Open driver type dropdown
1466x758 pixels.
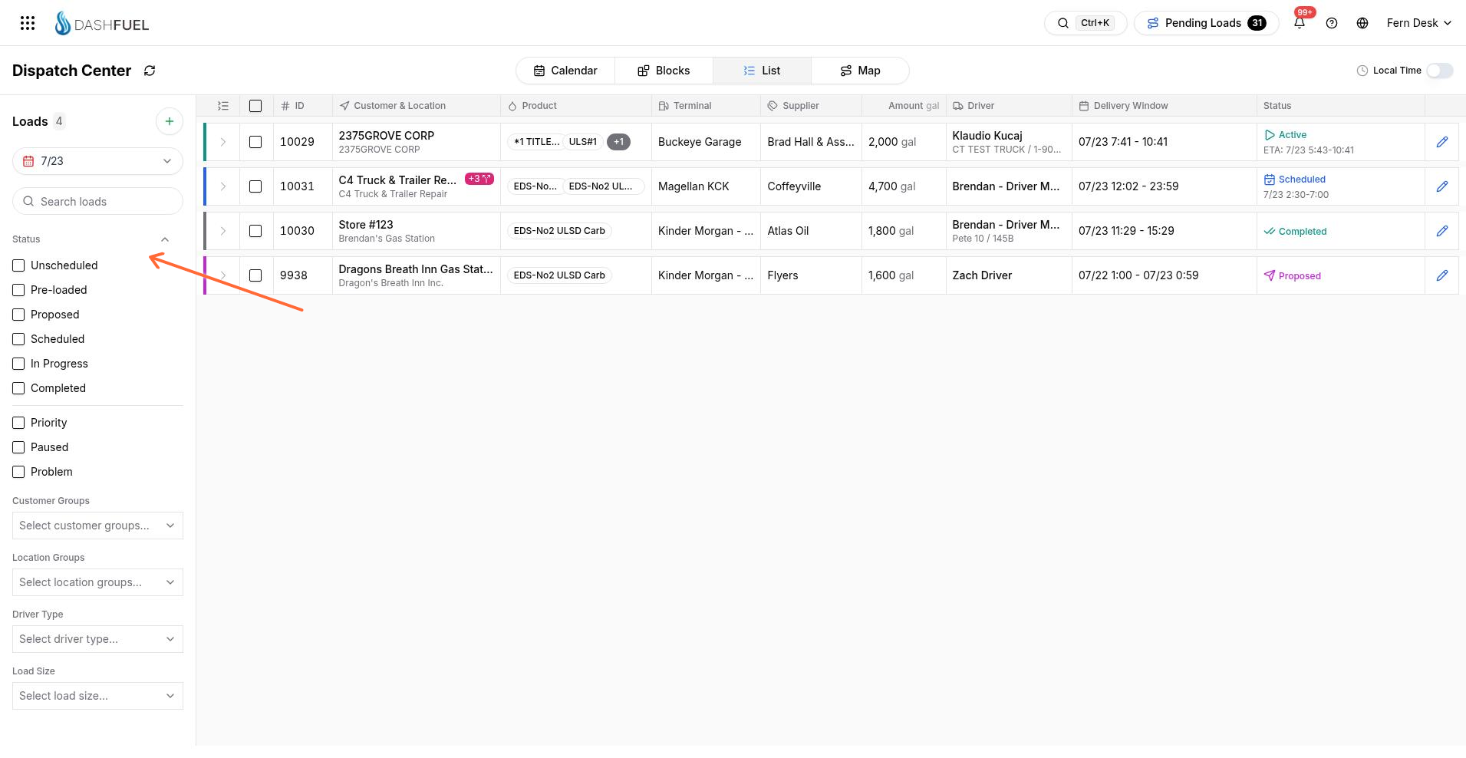(x=97, y=639)
